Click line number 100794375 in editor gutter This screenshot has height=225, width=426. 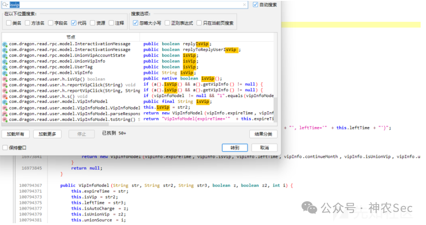[x=30, y=203]
